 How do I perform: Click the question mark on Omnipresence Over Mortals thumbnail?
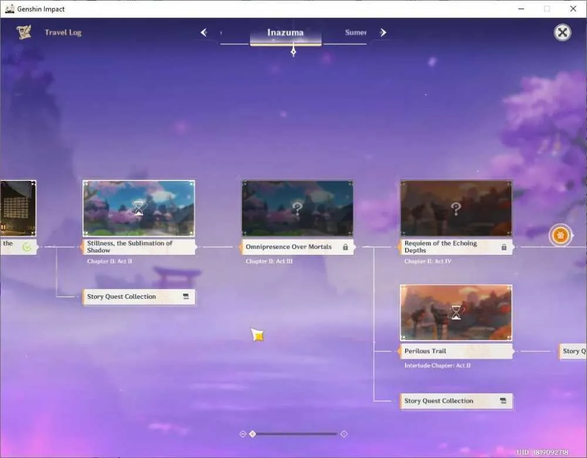(x=297, y=208)
